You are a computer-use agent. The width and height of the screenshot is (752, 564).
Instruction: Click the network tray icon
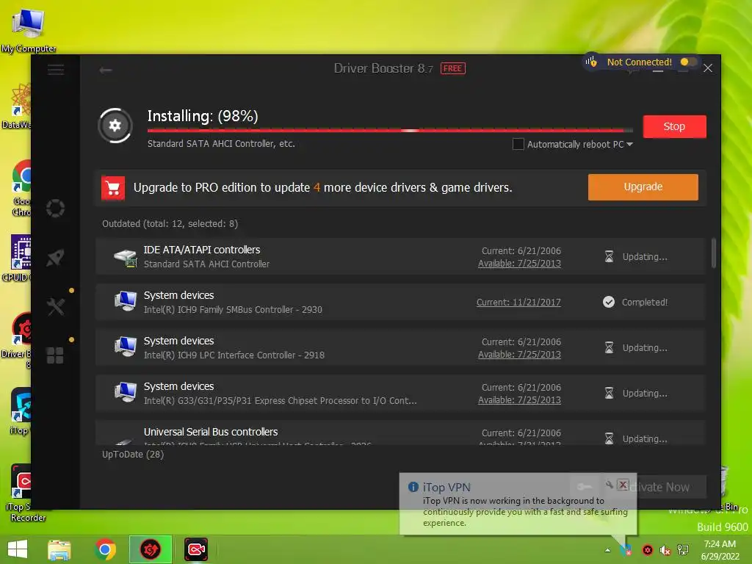point(683,550)
